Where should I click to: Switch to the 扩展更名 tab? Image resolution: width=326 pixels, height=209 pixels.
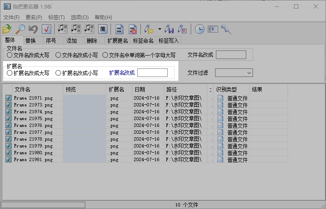coord(117,41)
